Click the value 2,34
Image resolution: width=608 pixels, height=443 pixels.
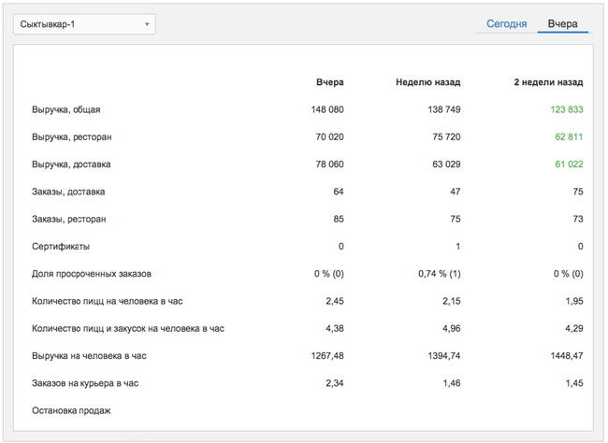point(335,384)
